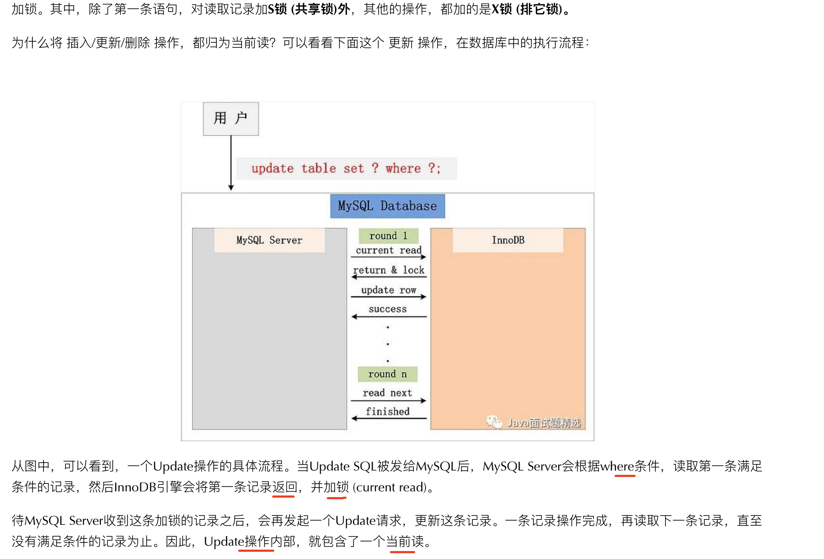Click the 'update row' label
824x559 pixels.
coord(389,290)
